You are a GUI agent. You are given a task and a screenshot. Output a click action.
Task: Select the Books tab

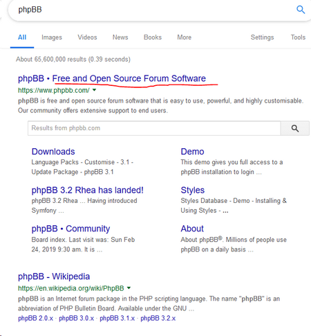[x=153, y=37]
